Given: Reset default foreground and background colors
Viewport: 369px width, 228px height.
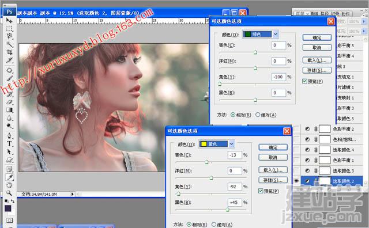Looking at the screenshot, I should point(6,201).
